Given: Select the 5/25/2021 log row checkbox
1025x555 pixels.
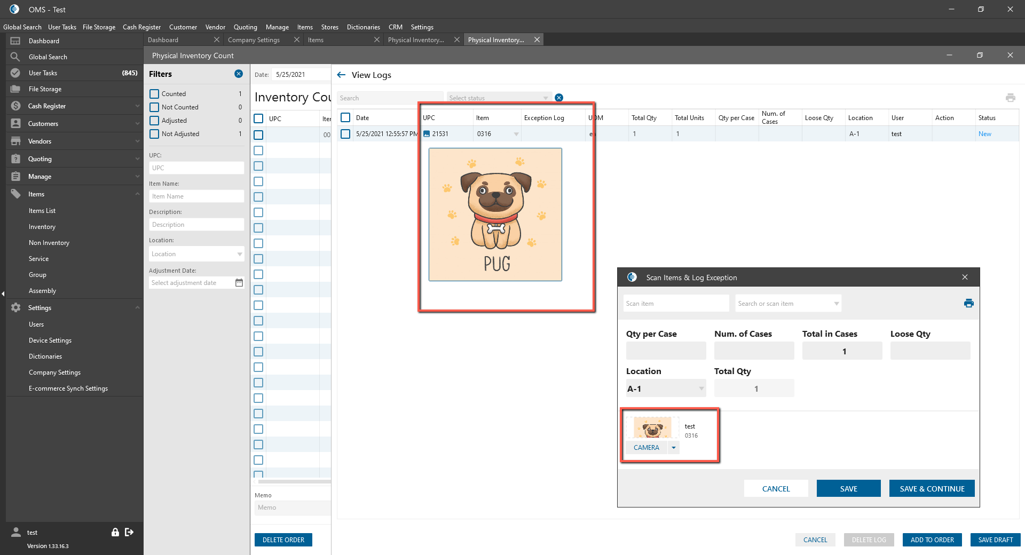Looking at the screenshot, I should (x=345, y=134).
